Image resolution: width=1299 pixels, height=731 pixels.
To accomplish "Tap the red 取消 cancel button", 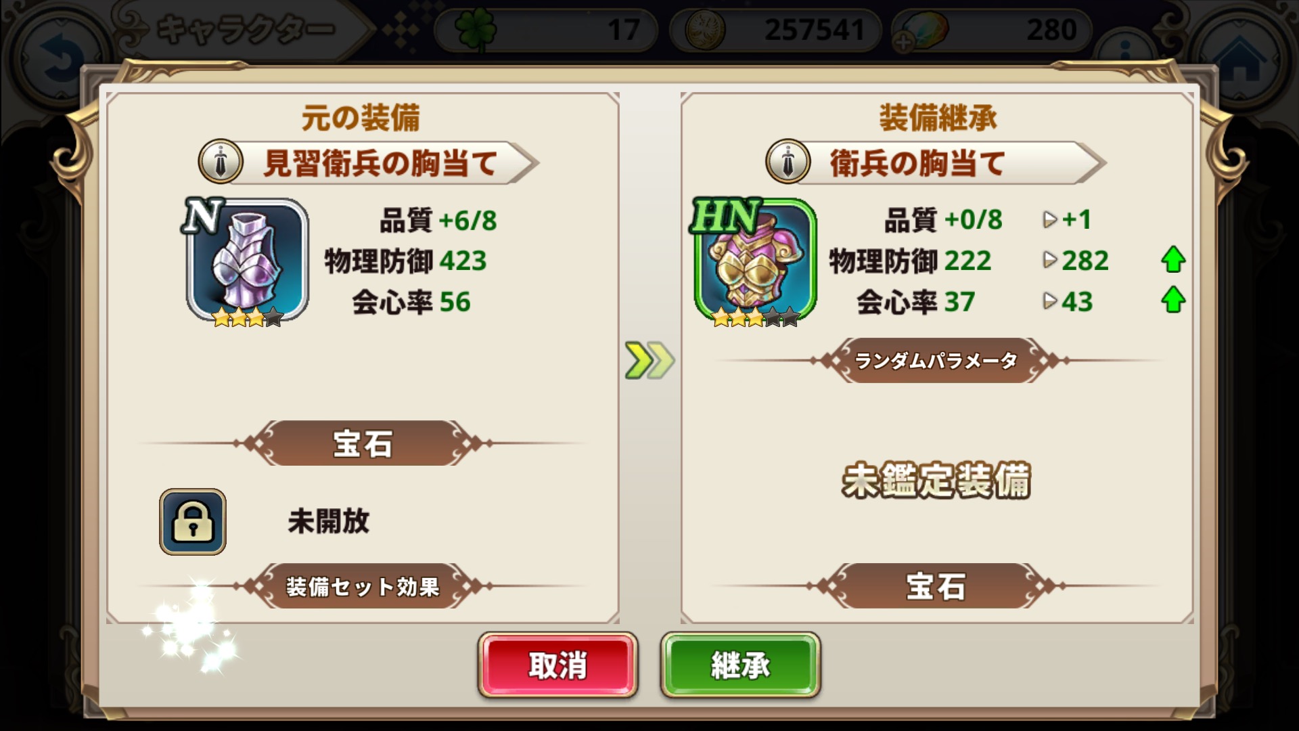I will pyautogui.click(x=557, y=665).
